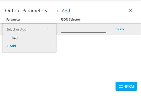Click the blank space in the dropdown panel below + Add
The width and height of the screenshot is (141, 98).
(29, 50)
